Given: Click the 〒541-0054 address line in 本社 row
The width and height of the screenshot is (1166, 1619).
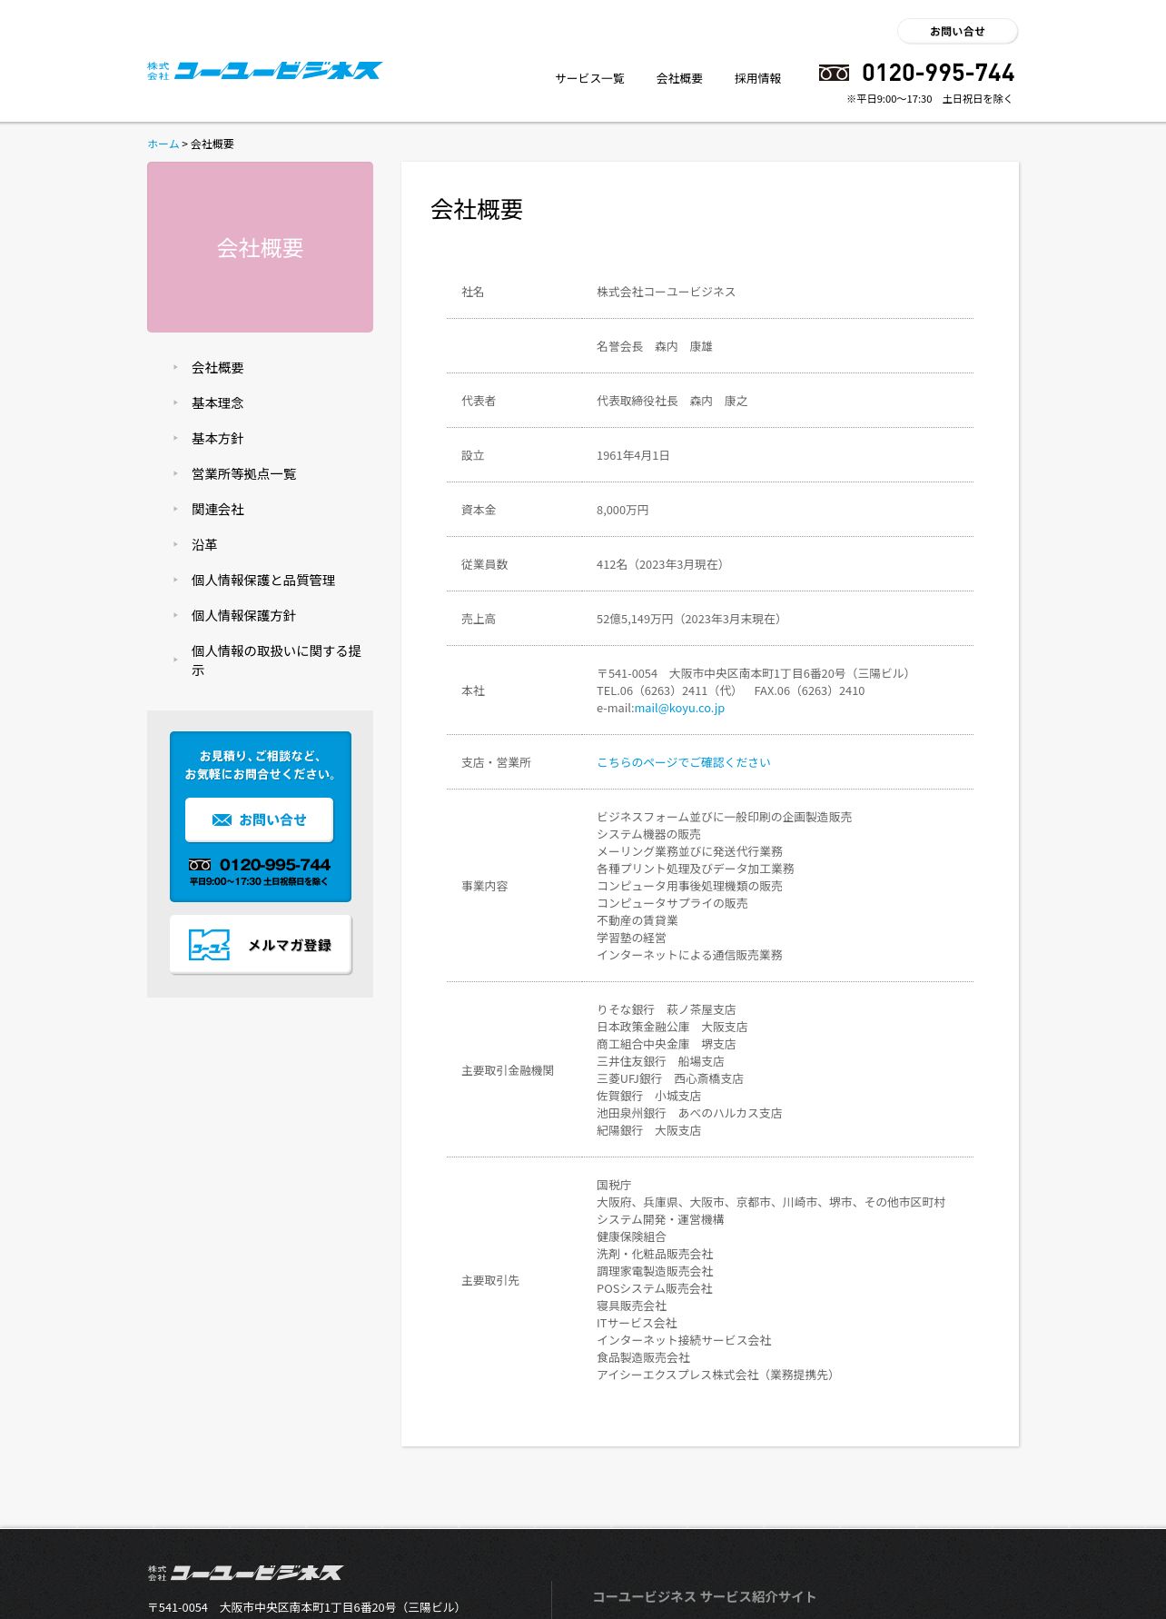Looking at the screenshot, I should click(x=755, y=674).
